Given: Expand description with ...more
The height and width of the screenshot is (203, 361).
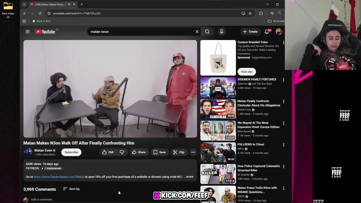Looking at the screenshot, I should coord(189,177).
